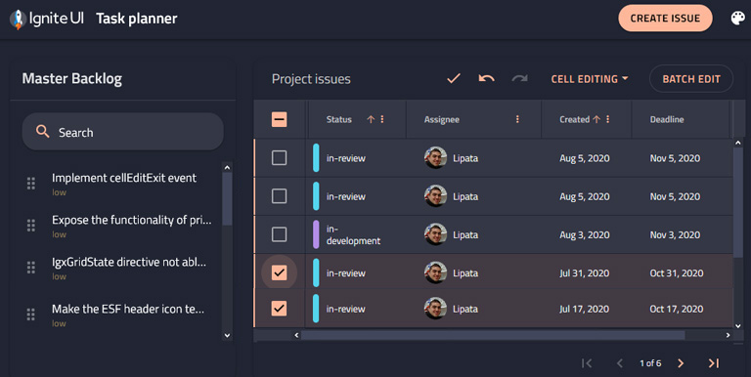Click the commit checkmark icon
751x377 pixels.
[454, 78]
